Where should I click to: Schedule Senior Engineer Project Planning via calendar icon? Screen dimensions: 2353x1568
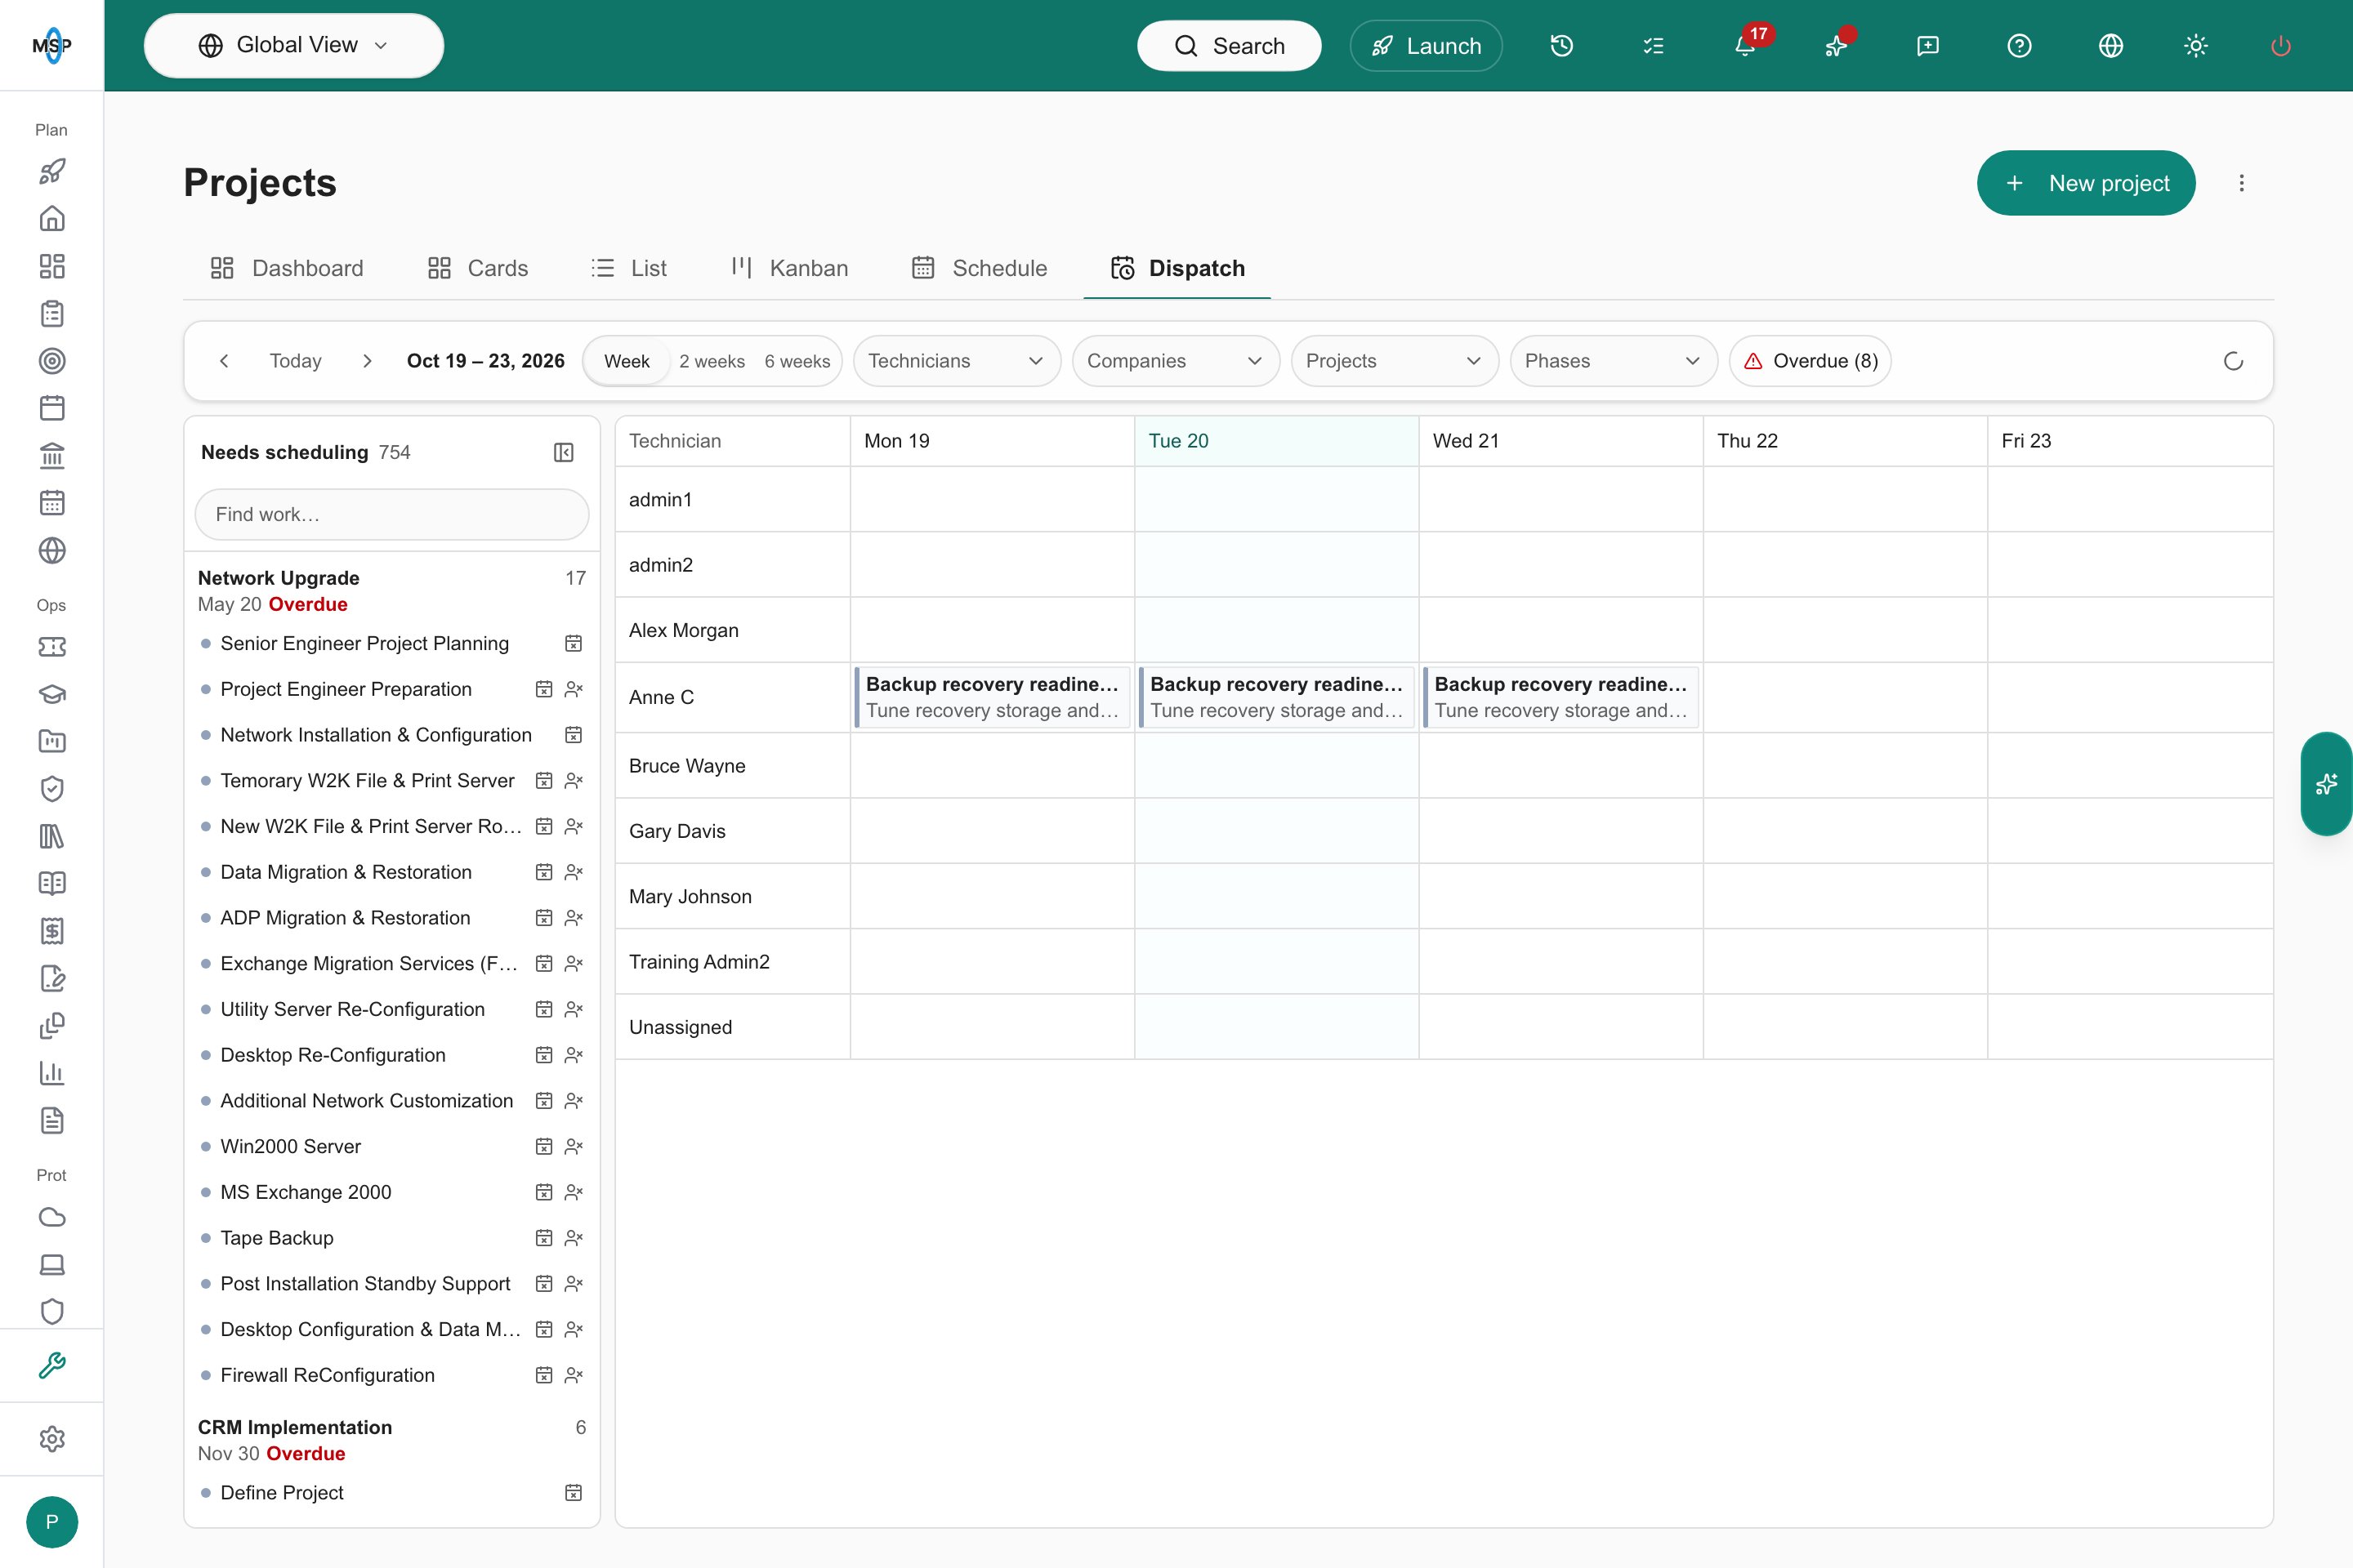(x=574, y=643)
